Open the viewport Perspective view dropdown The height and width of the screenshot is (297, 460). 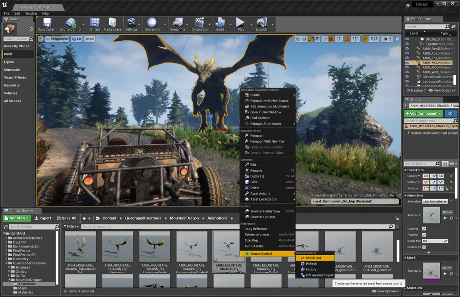57,39
